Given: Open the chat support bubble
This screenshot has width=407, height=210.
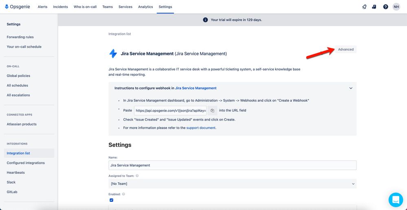Looking at the screenshot, I should (396, 200).
